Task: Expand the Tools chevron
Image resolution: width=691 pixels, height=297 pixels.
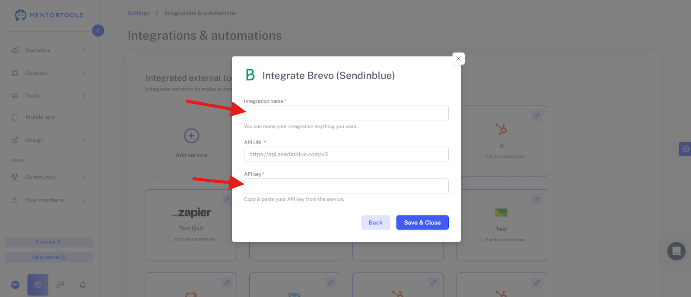Action: (83, 96)
